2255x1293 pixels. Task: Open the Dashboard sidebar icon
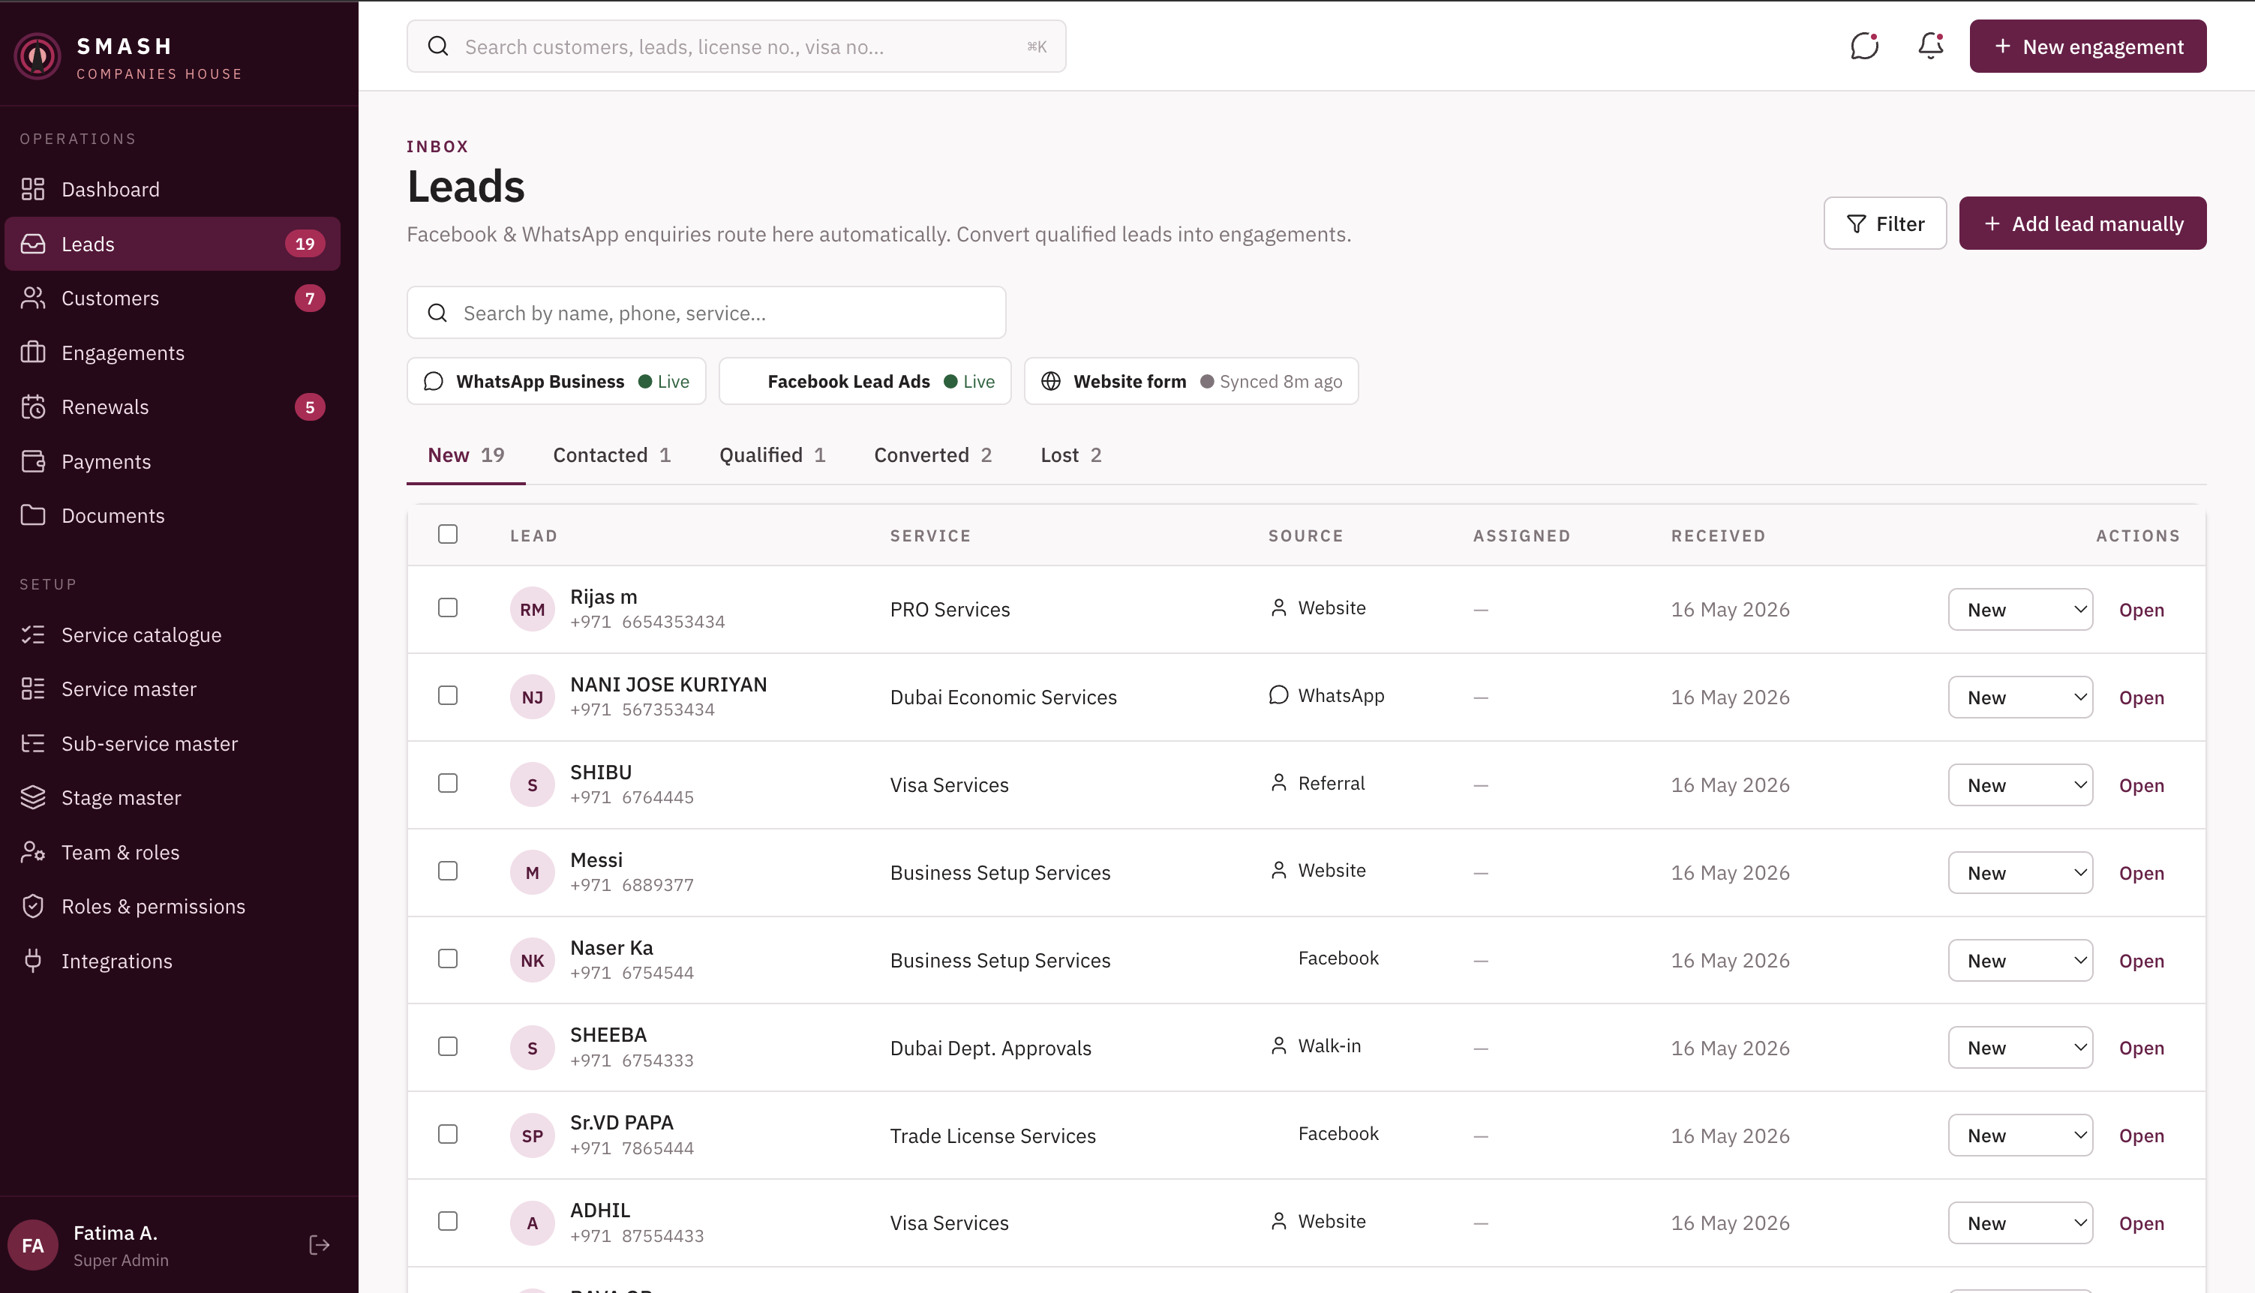pyautogui.click(x=33, y=189)
